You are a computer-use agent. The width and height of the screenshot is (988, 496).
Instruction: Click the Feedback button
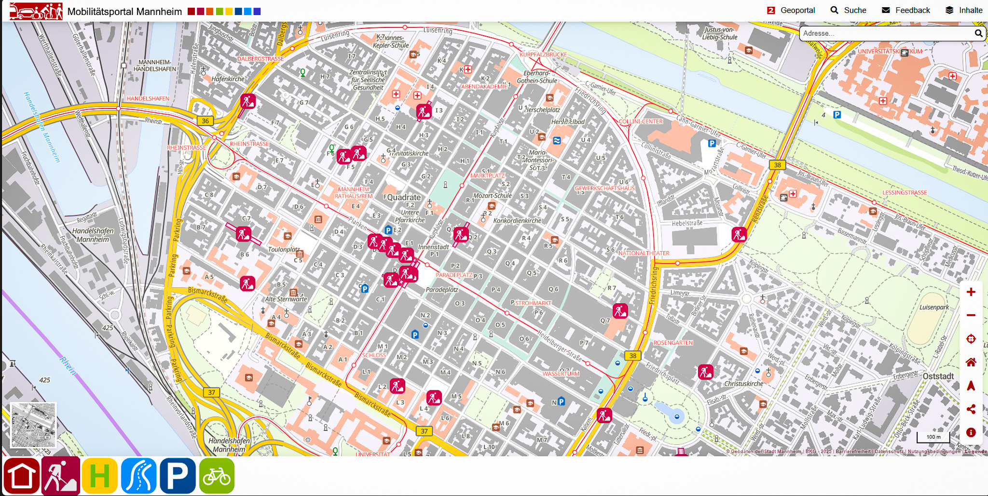point(906,10)
